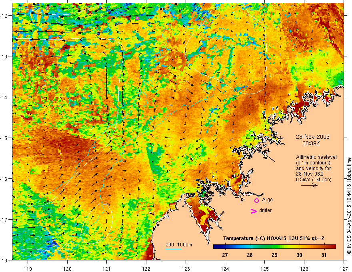
Task: Click the Argo legend text label
Action: pos(267,200)
